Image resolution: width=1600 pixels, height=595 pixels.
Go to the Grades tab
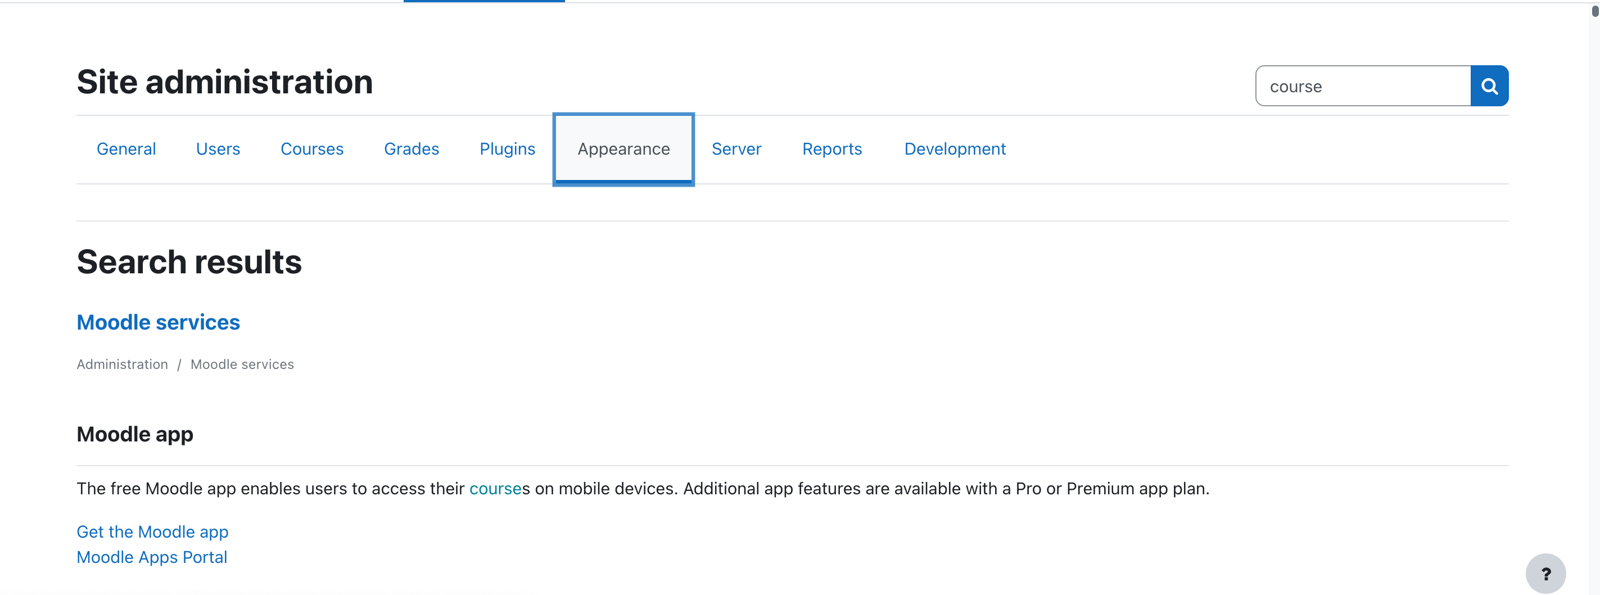411,149
